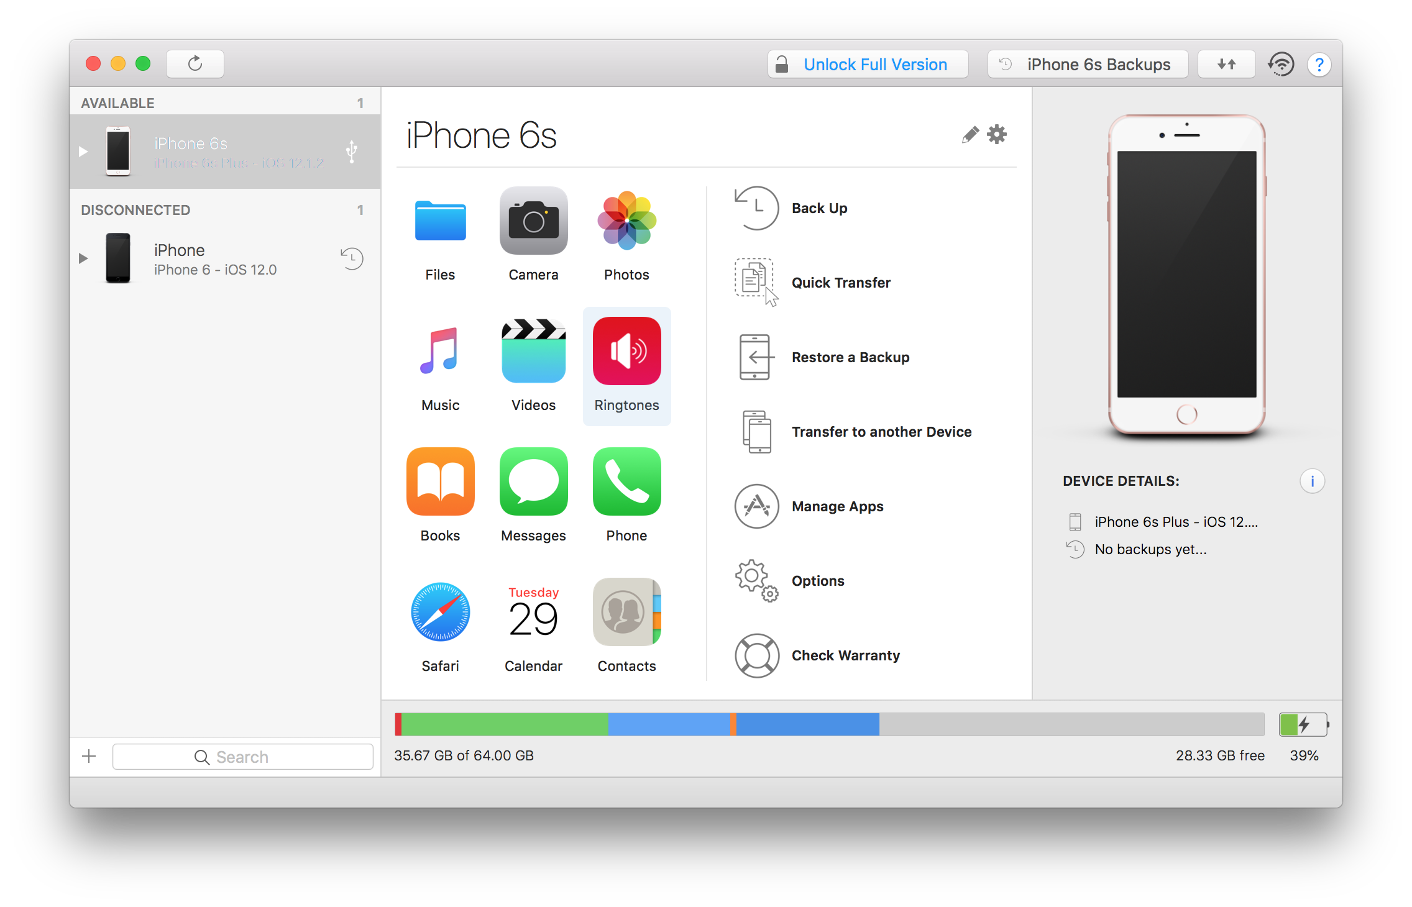Click the Wi-Fi connectivity icon
1412x907 pixels.
[1281, 64]
